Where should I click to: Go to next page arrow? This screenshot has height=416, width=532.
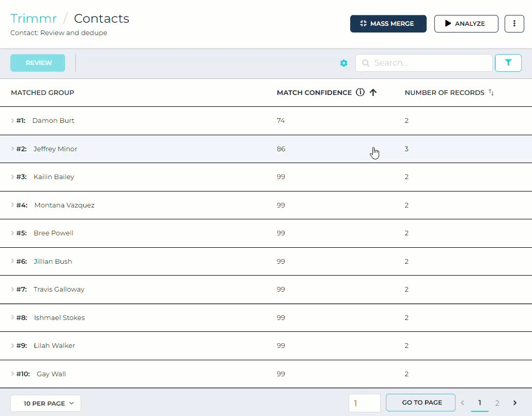pos(515,403)
